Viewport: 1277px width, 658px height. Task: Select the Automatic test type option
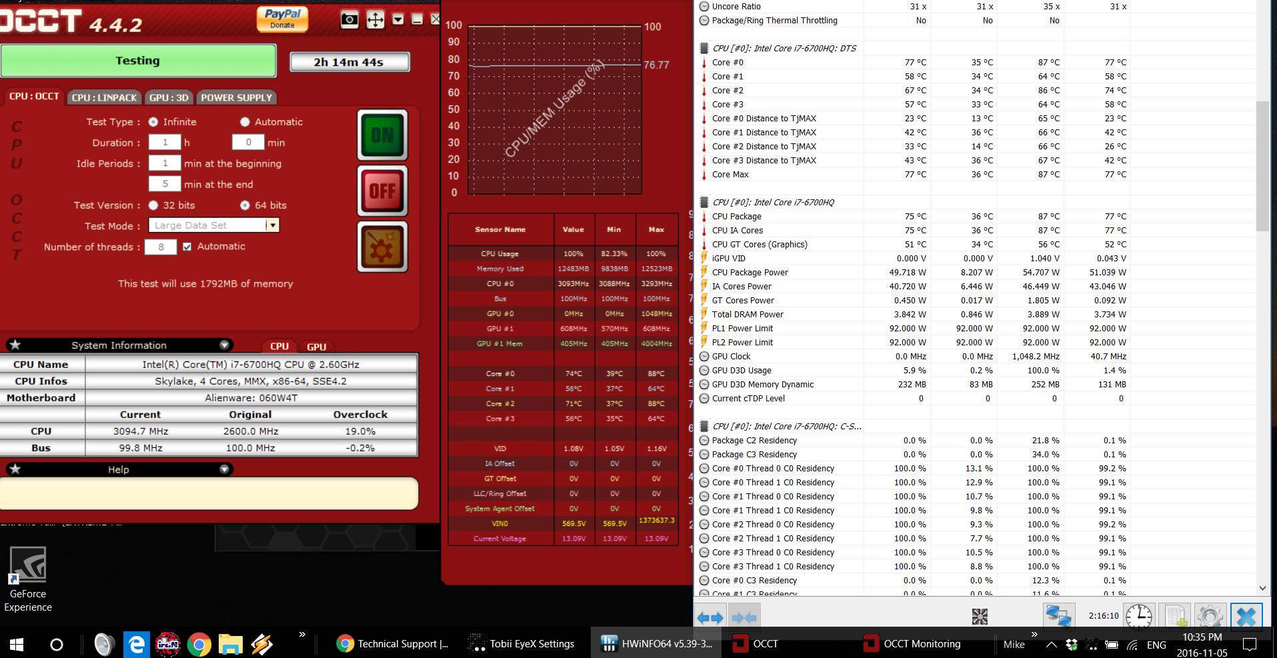pos(245,122)
